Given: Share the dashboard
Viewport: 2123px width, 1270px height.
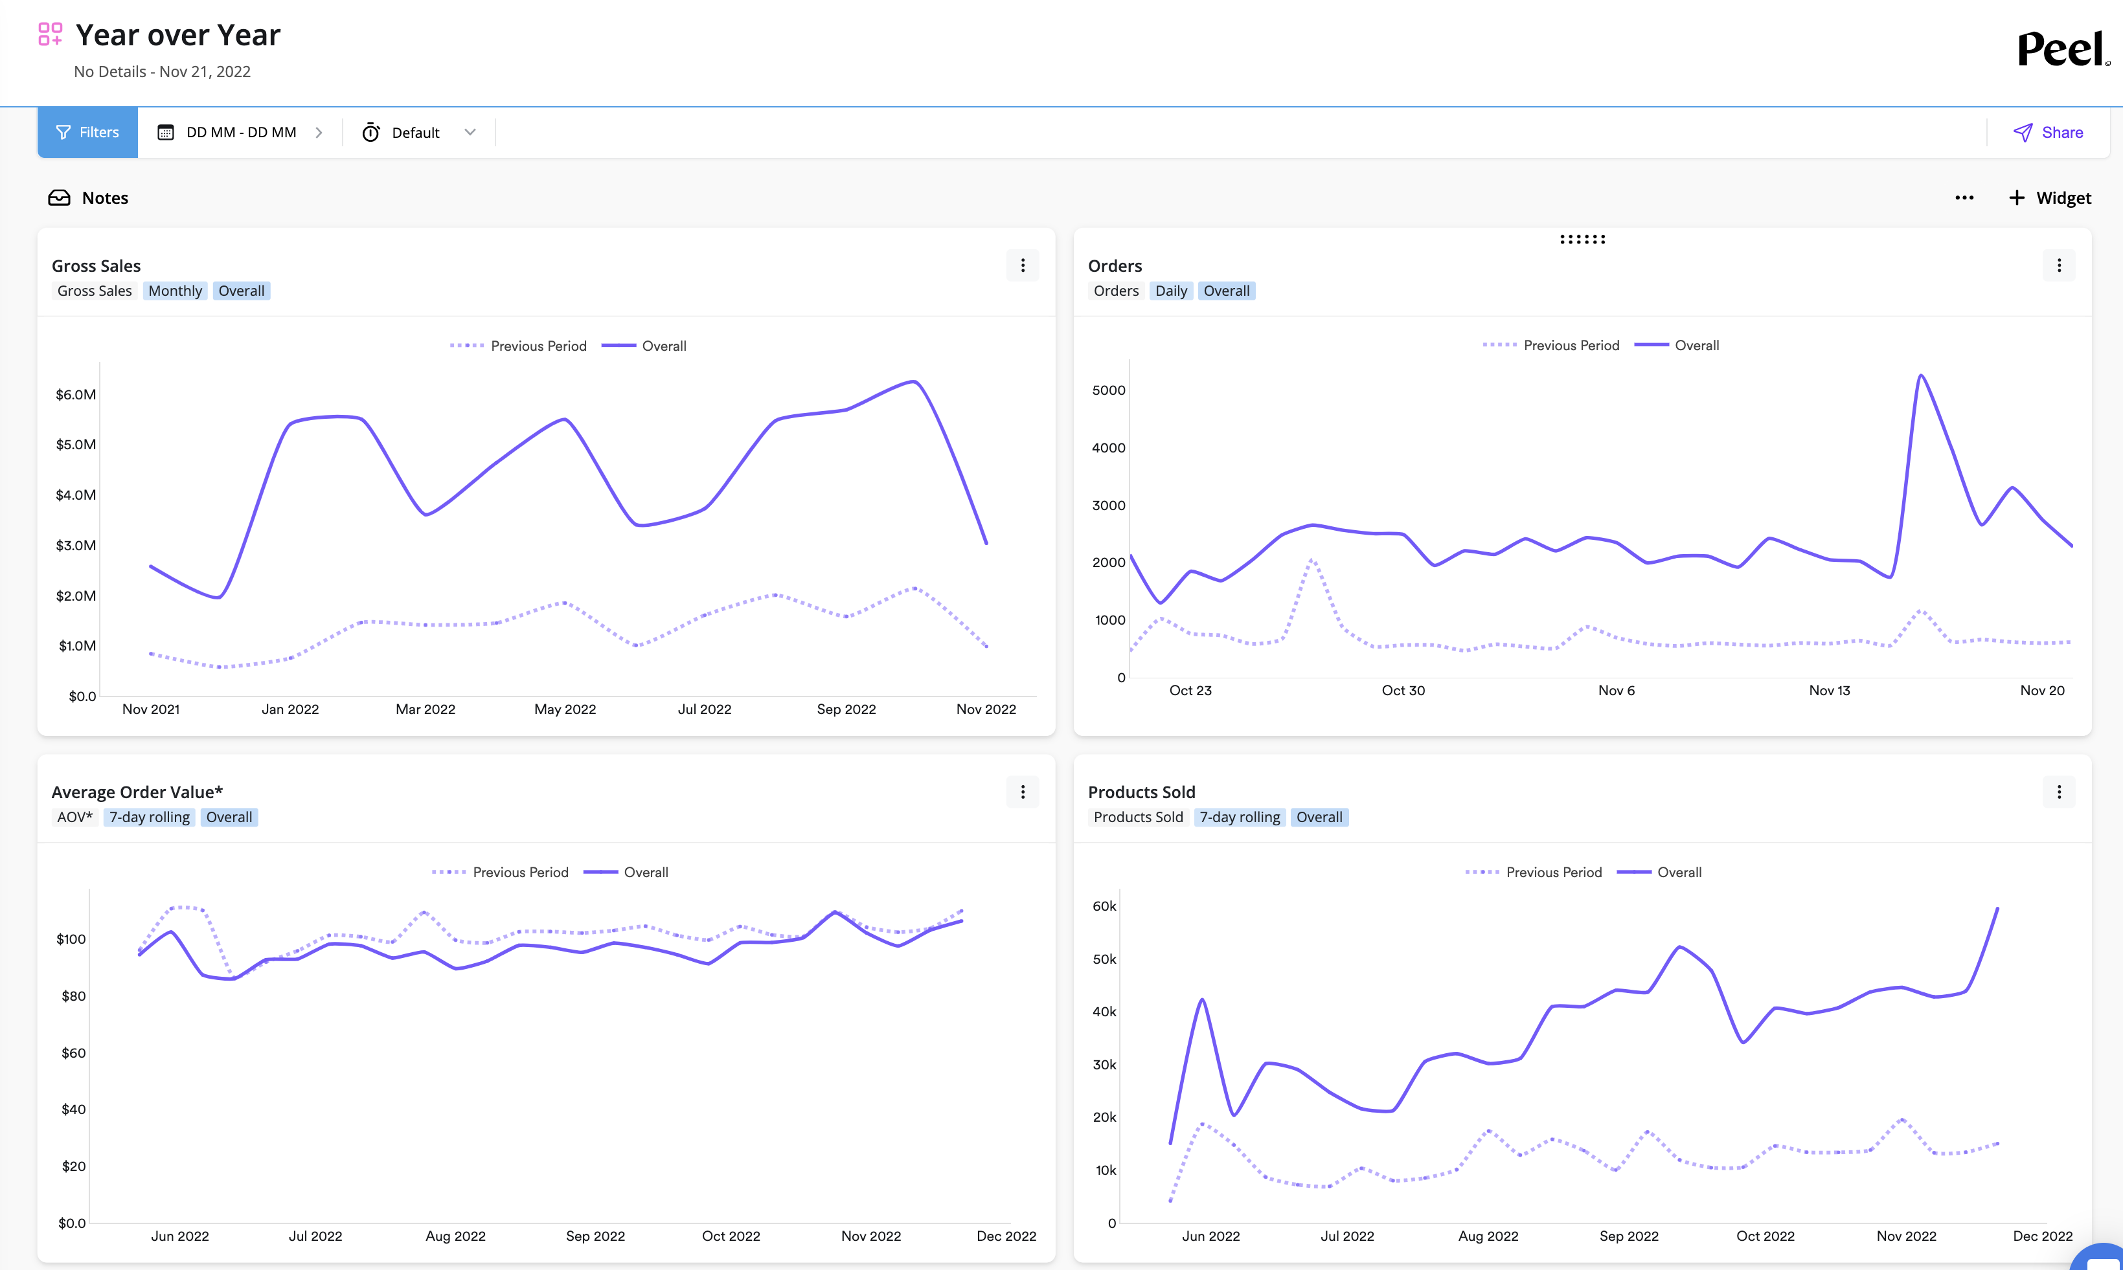Looking at the screenshot, I should pos(2048,133).
